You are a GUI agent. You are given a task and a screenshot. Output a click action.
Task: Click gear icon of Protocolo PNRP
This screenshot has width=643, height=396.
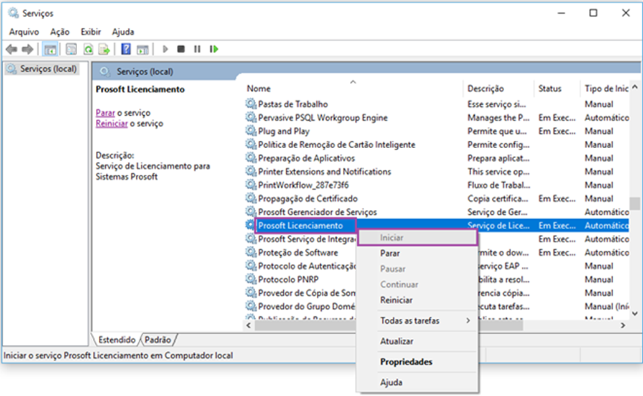pos(251,279)
